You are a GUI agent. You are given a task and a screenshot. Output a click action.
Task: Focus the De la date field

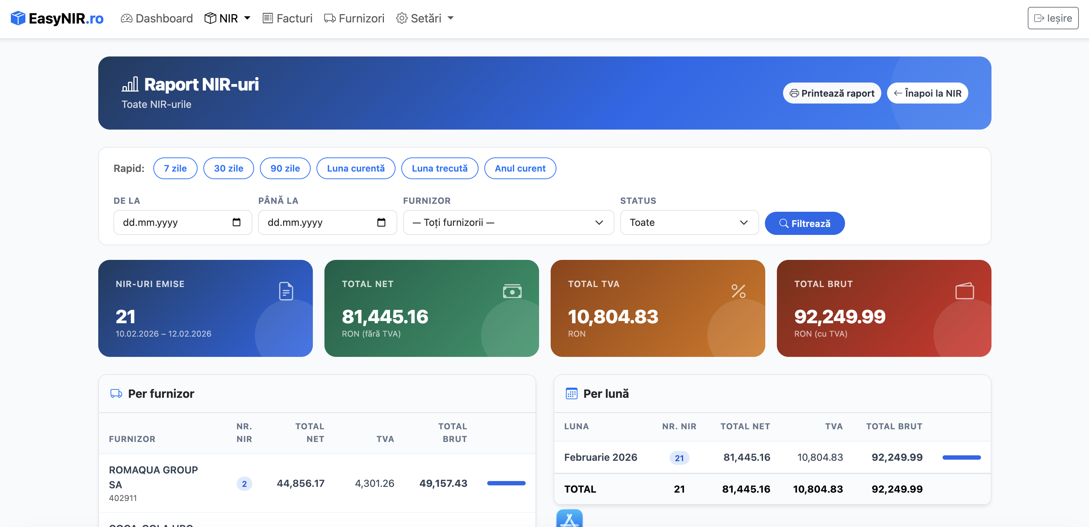(x=183, y=222)
